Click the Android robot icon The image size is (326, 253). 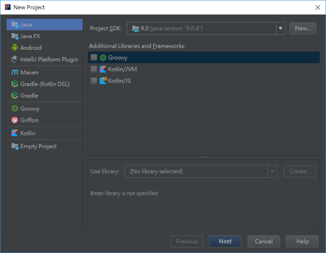[15, 48]
